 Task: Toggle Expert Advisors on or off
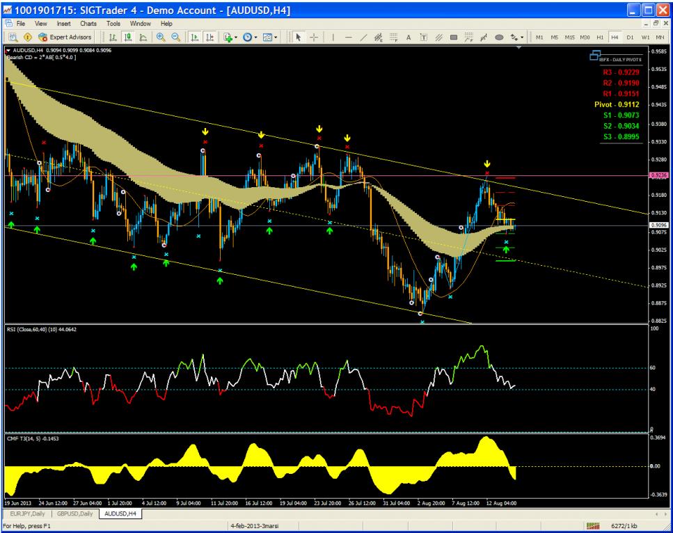point(65,36)
